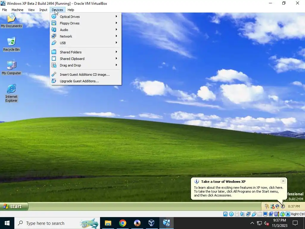Image resolution: width=305 pixels, height=229 pixels.
Task: Click running XP VM taskbar button
Action: (166, 223)
